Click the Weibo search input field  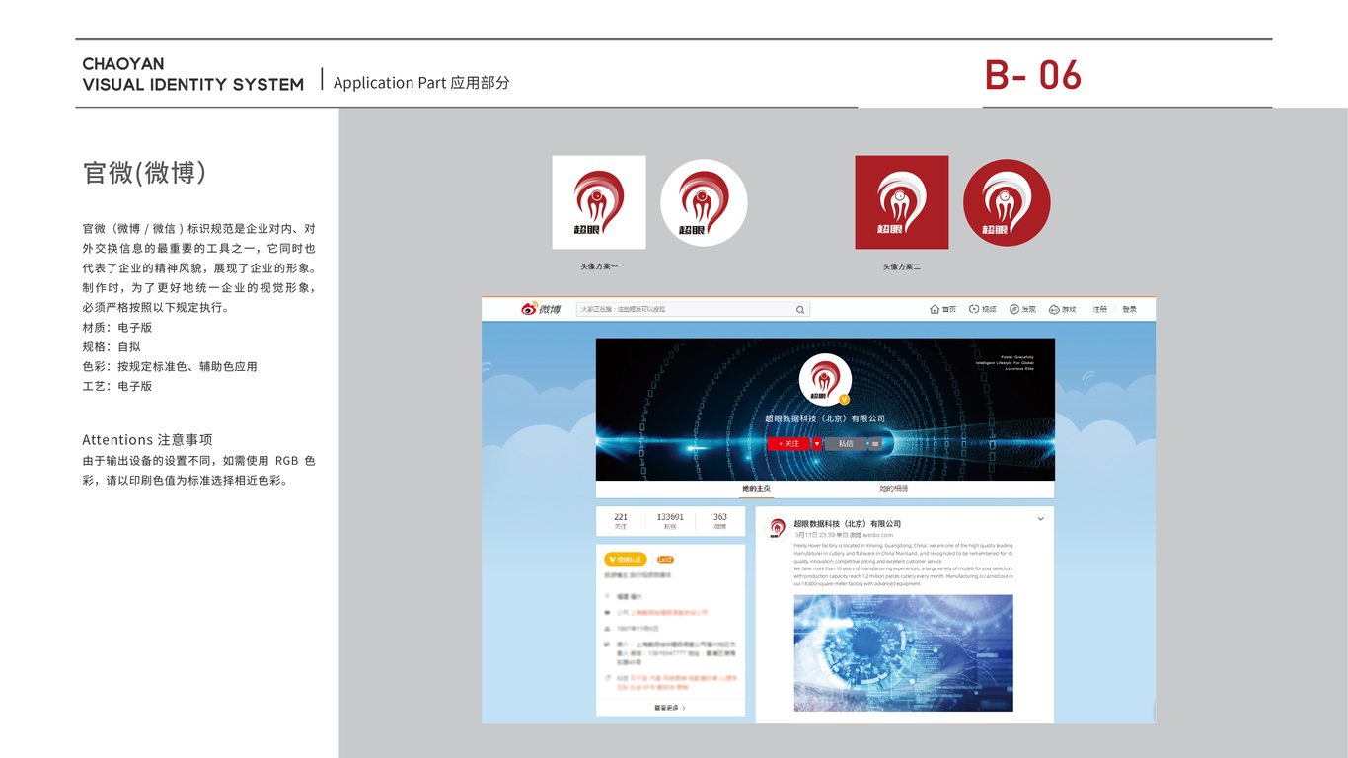(693, 309)
